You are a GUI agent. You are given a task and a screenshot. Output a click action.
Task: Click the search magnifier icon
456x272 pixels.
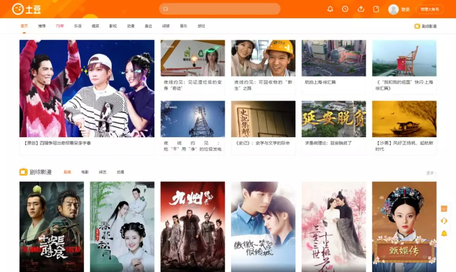pos(166,9)
